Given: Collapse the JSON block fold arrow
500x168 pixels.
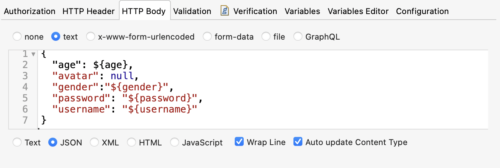Looking at the screenshot, I should 33,54.
